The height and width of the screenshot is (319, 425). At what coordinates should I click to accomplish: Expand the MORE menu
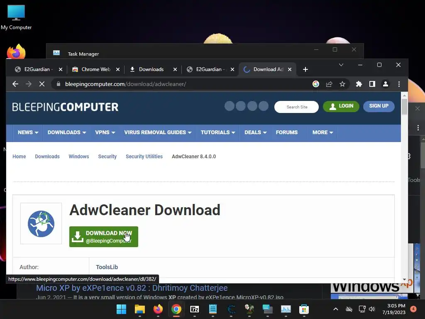[322, 133]
